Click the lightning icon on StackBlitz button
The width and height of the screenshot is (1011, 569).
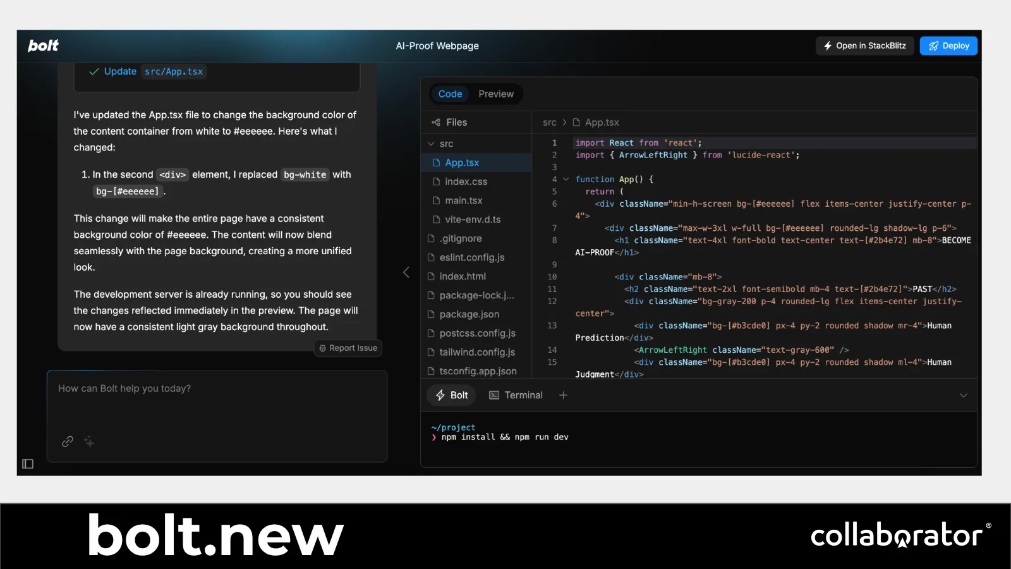(x=828, y=46)
